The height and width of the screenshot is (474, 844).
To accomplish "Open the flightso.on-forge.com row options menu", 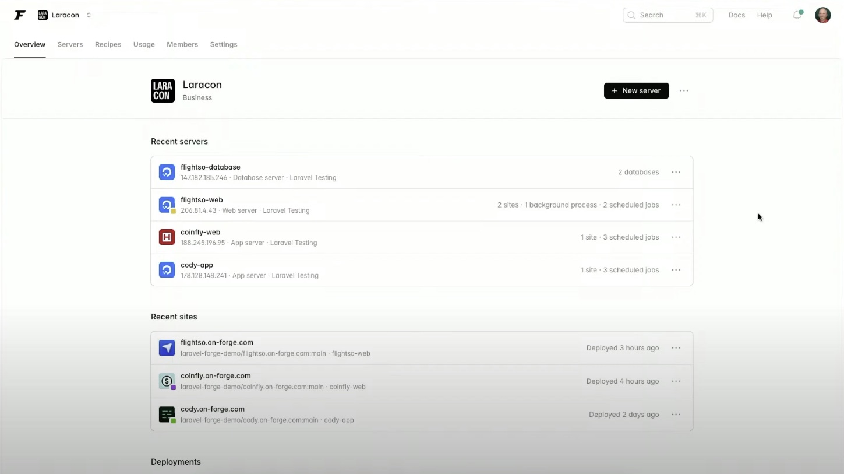I will [x=676, y=348].
